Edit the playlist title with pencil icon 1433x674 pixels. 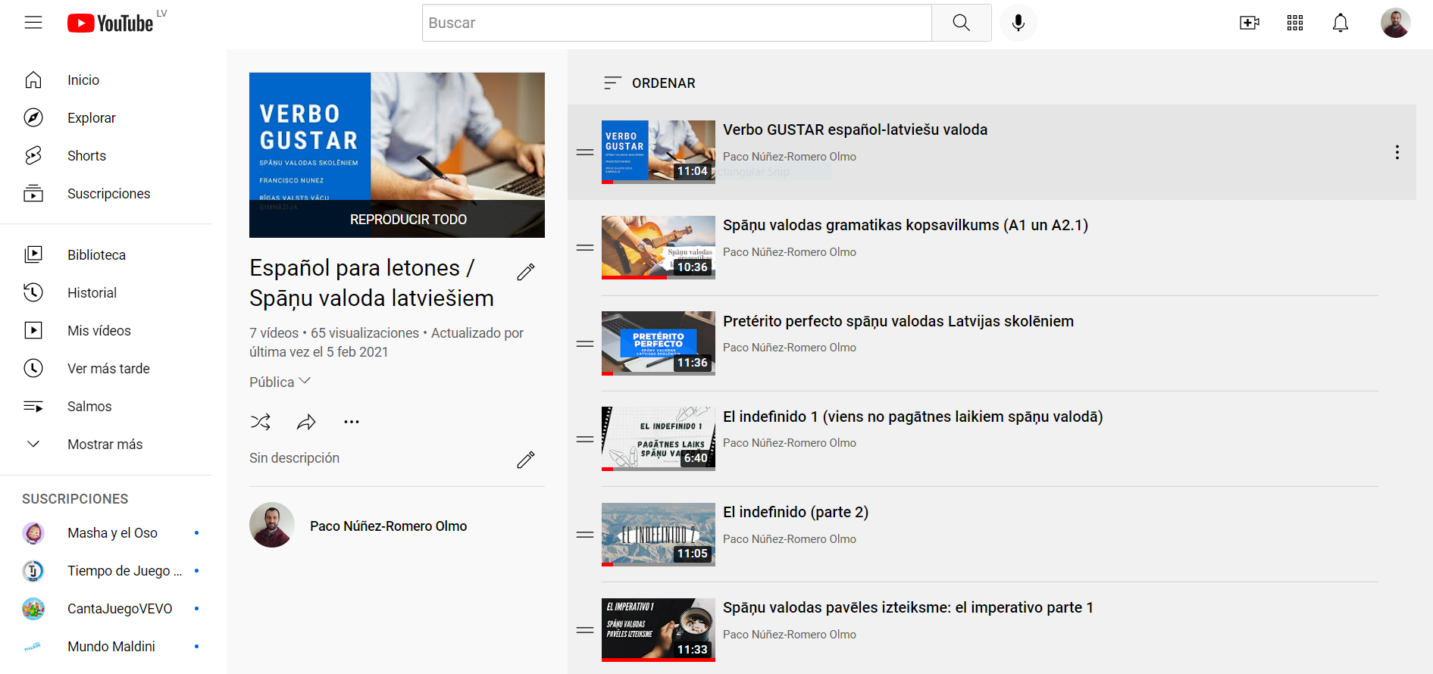click(x=526, y=272)
